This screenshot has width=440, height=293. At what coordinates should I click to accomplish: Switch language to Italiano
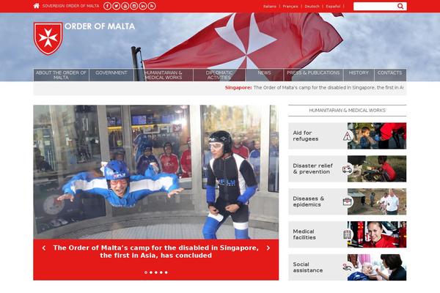coord(270,6)
